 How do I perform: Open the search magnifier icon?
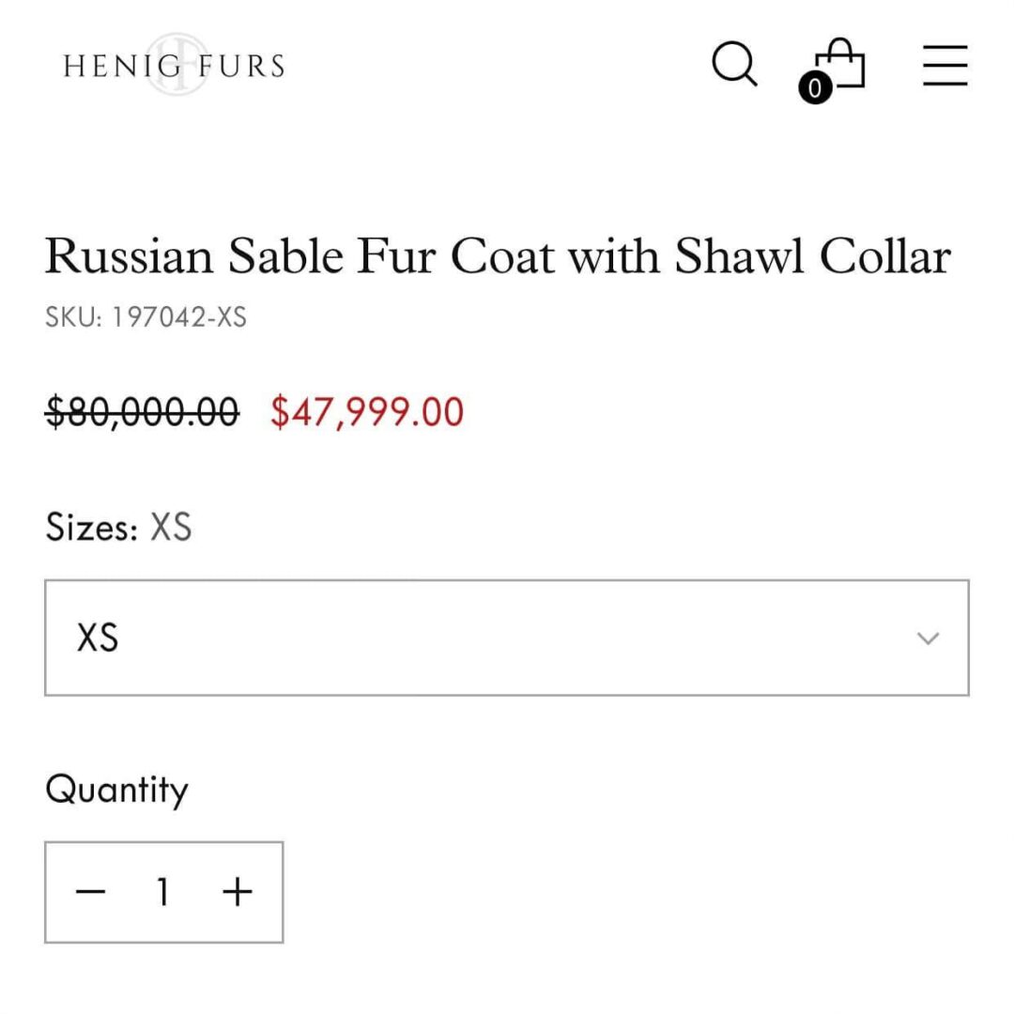(x=734, y=65)
